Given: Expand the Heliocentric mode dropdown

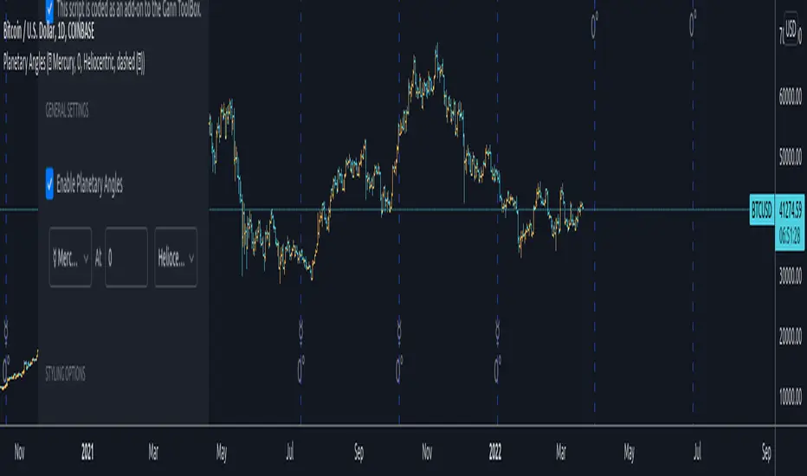Looking at the screenshot, I should [176, 257].
